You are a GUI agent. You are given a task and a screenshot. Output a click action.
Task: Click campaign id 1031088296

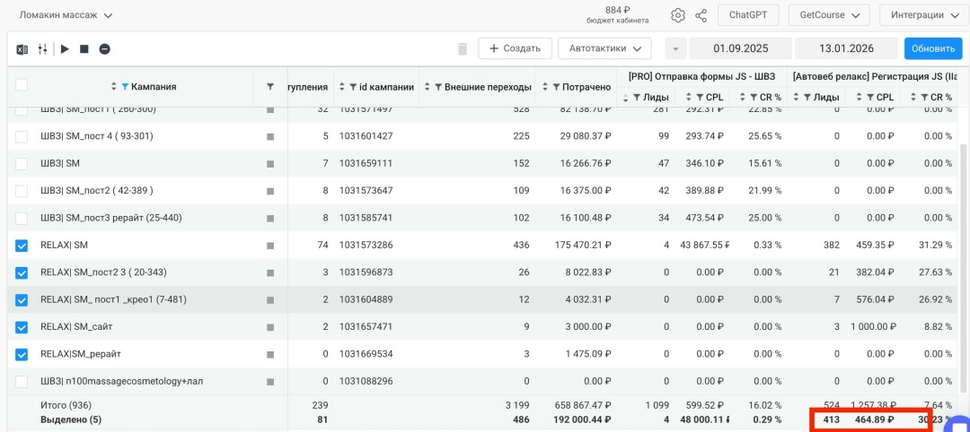366,382
